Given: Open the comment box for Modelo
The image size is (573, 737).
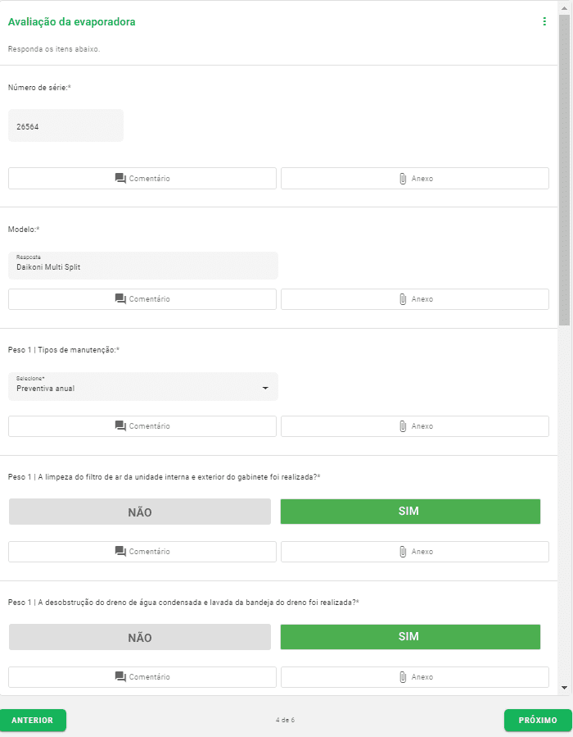Looking at the screenshot, I should point(142,299).
